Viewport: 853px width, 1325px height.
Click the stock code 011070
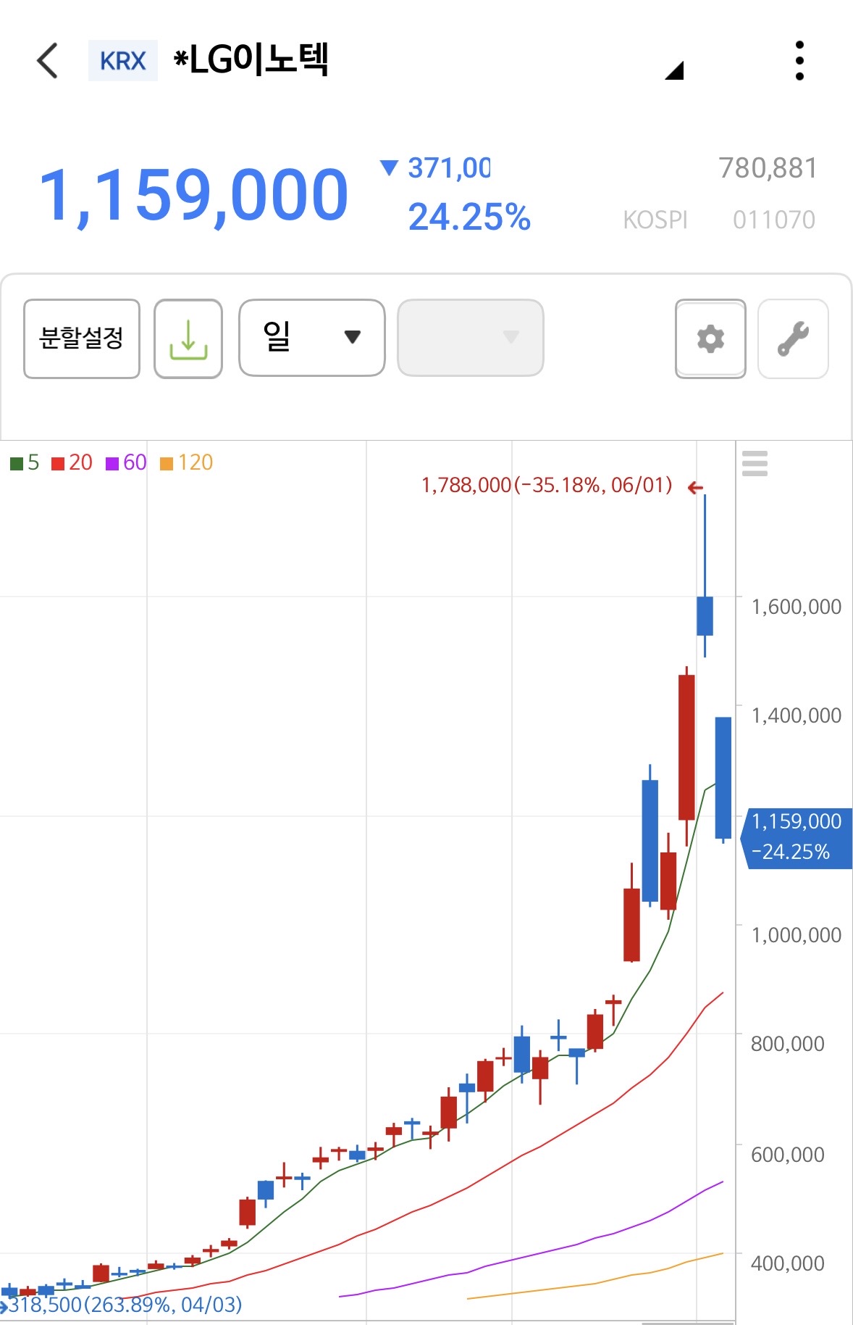click(774, 220)
